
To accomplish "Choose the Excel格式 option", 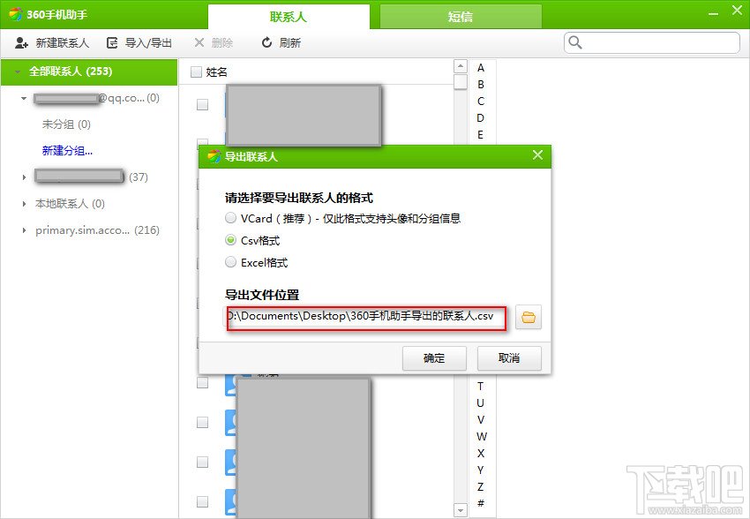I will click(x=230, y=262).
